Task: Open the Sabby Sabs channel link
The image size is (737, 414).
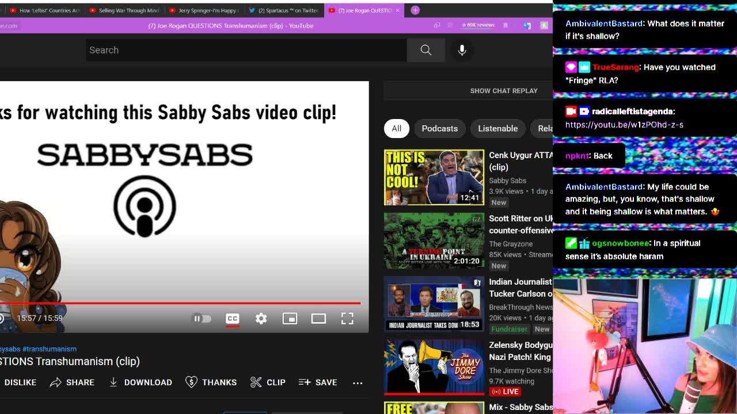Action: tap(508, 181)
